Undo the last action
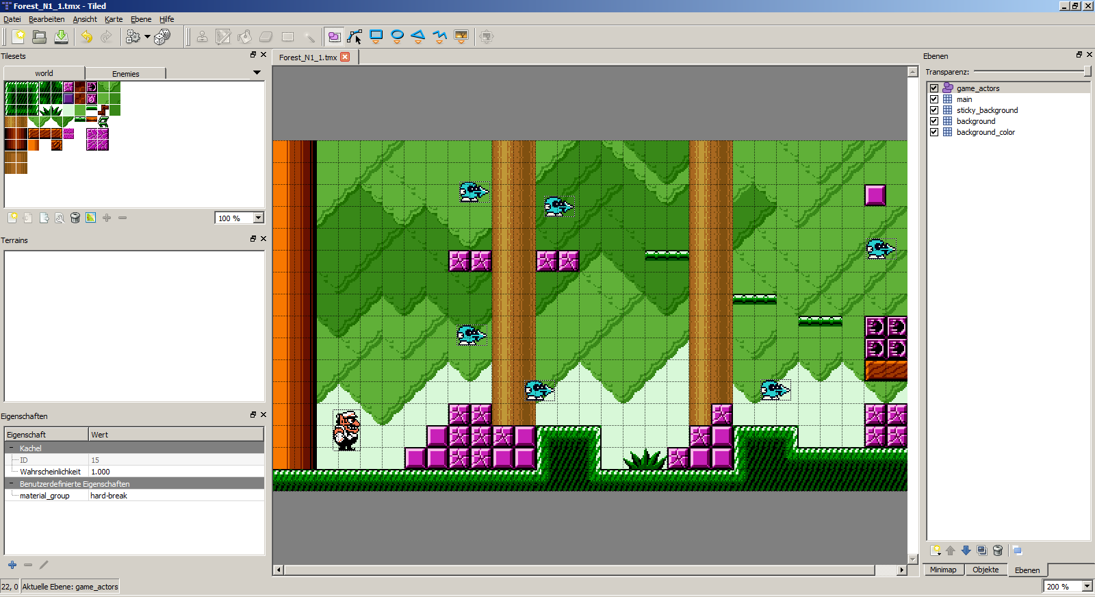1095x597 pixels. pos(86,36)
